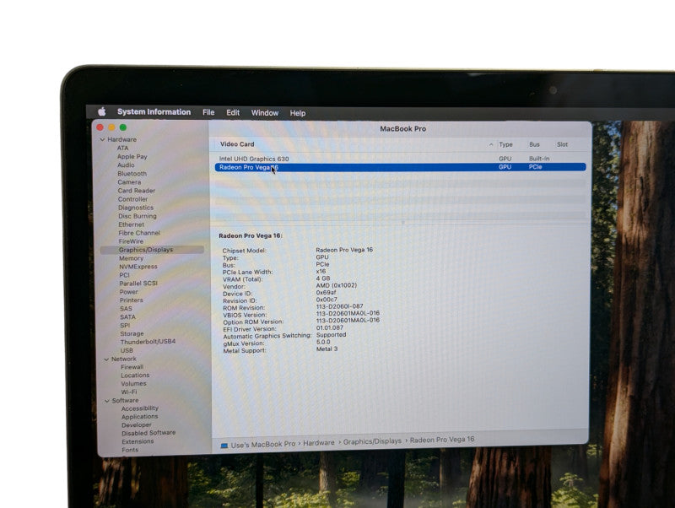Viewport: 675px width, 508px height.
Task: Click Graphics/Displays in the path bar
Action: coord(372,441)
